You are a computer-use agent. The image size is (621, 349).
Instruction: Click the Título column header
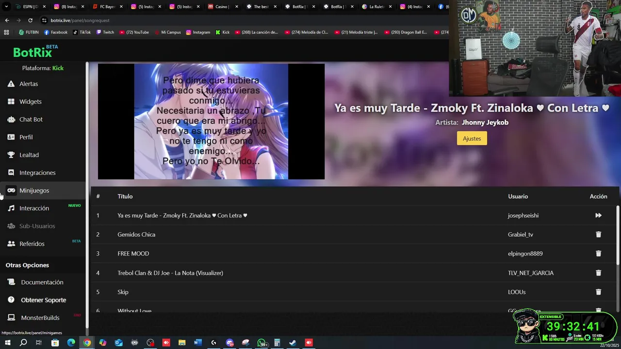tap(125, 196)
